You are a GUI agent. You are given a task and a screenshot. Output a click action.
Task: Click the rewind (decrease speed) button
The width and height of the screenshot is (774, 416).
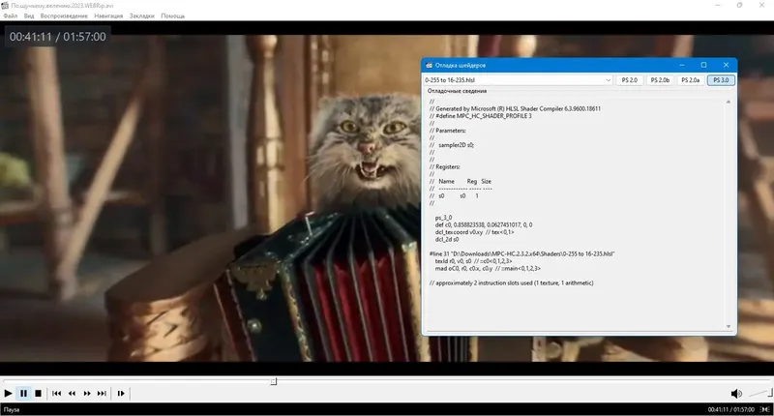72,394
